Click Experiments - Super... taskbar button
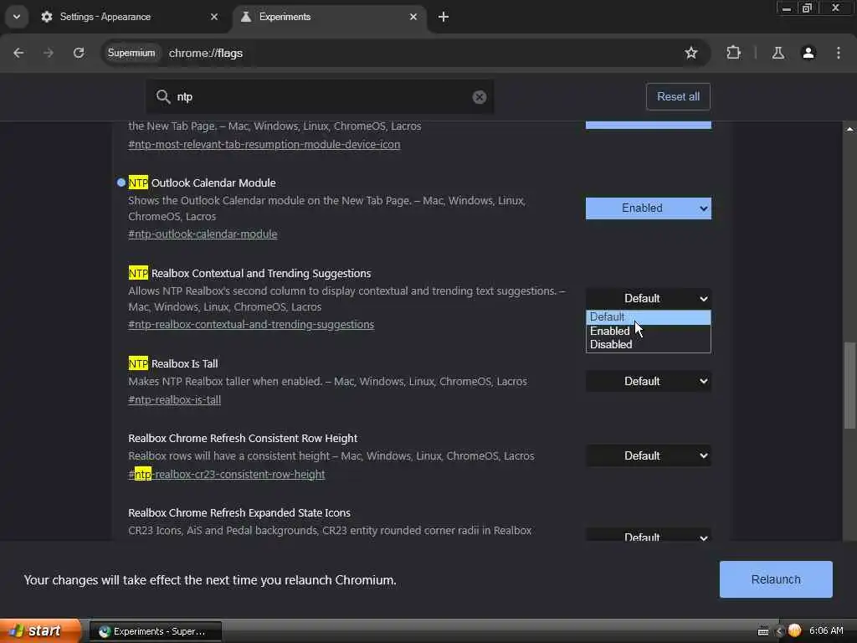The width and height of the screenshot is (857, 643). point(155,631)
